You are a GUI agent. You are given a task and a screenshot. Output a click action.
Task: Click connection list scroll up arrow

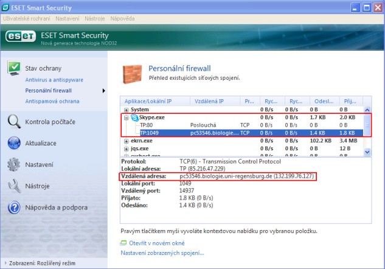(367, 110)
